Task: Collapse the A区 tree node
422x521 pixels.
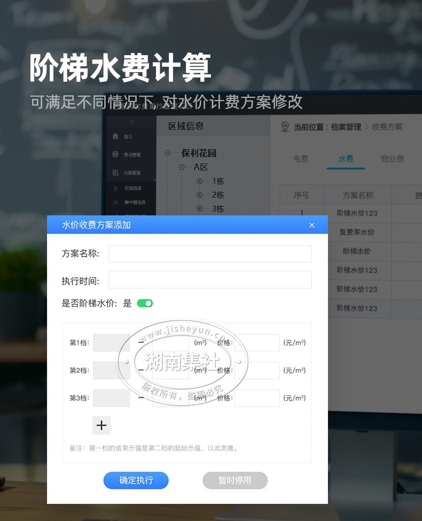Action: point(182,167)
